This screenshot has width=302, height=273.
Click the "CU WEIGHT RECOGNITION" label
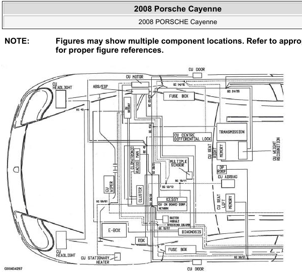[276, 149]
